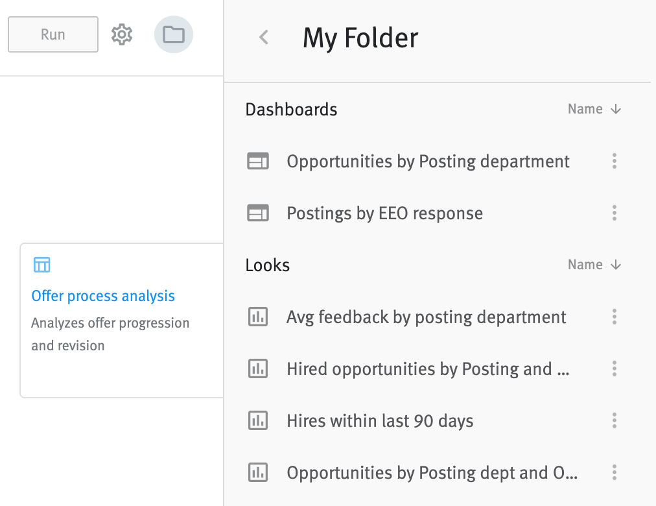Select the Looks section header
This screenshot has width=656, height=506.
click(267, 265)
